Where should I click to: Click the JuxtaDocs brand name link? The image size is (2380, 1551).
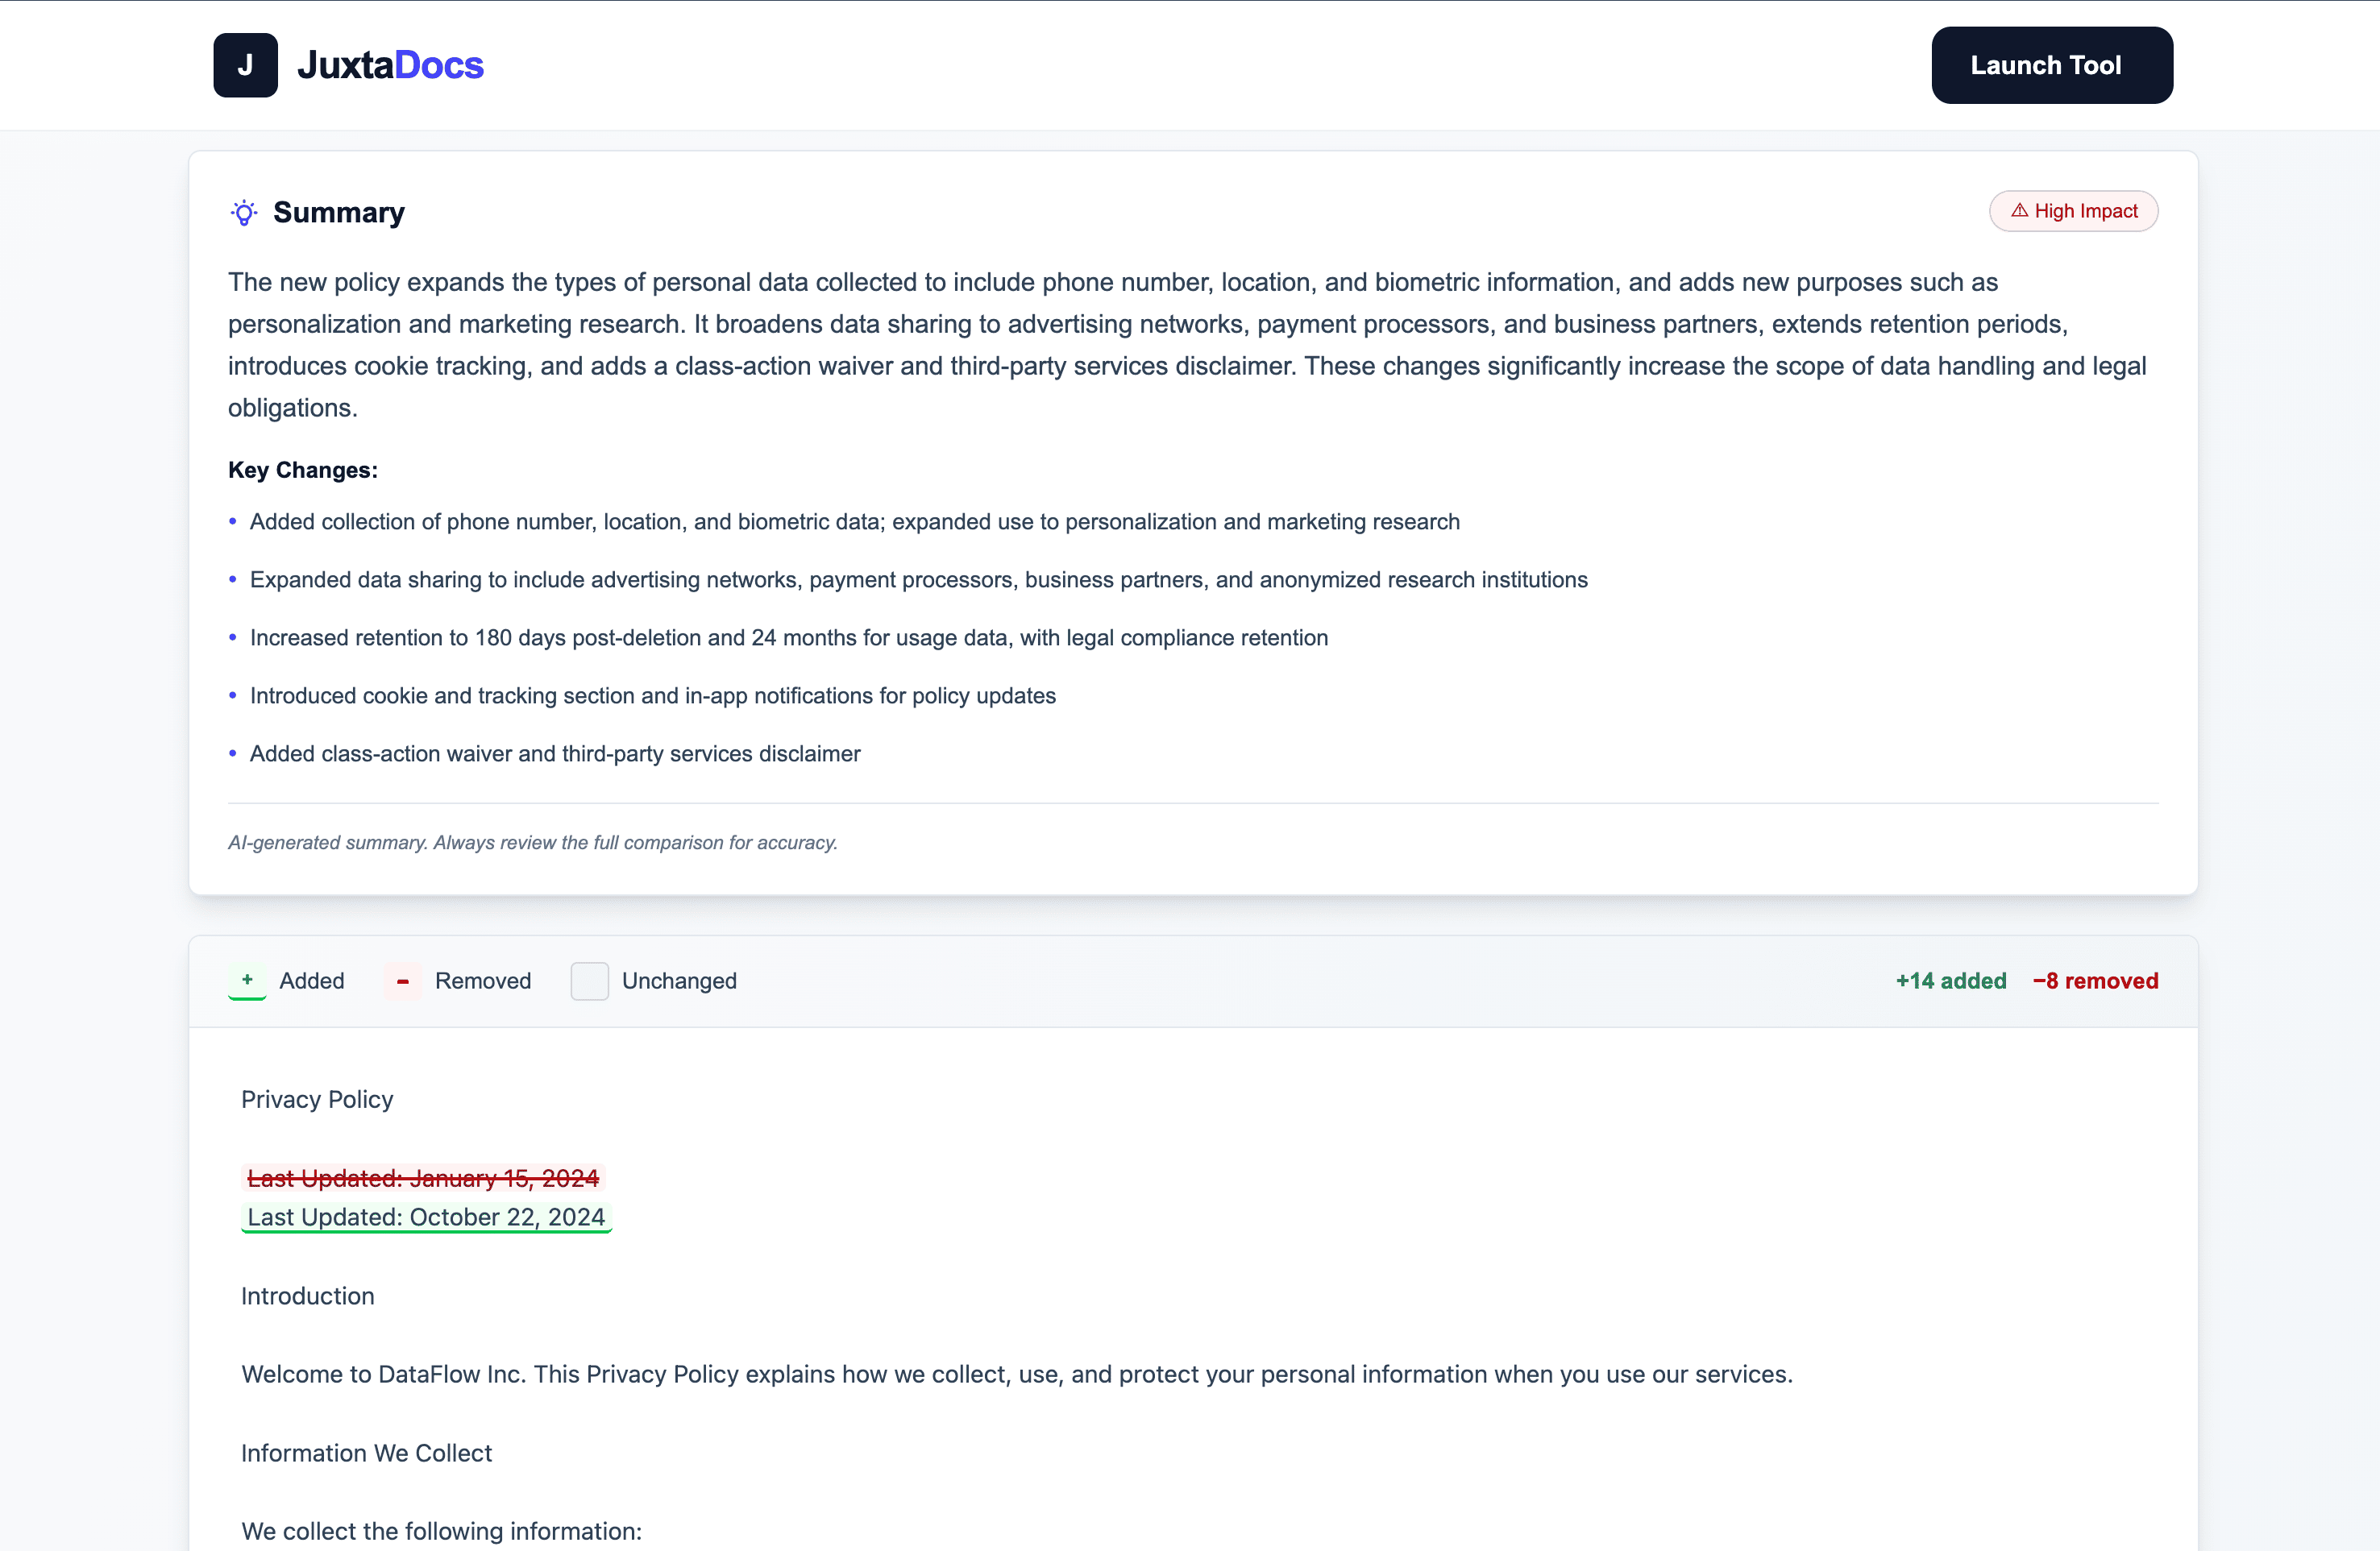tap(390, 65)
